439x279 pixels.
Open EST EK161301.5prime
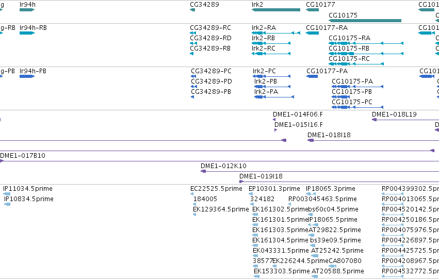280,220
